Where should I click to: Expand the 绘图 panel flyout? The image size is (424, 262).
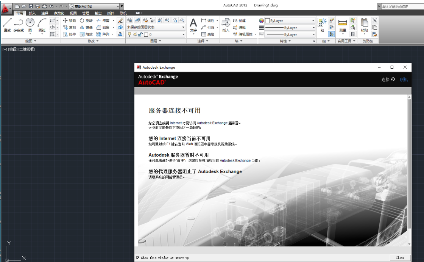coord(31,41)
